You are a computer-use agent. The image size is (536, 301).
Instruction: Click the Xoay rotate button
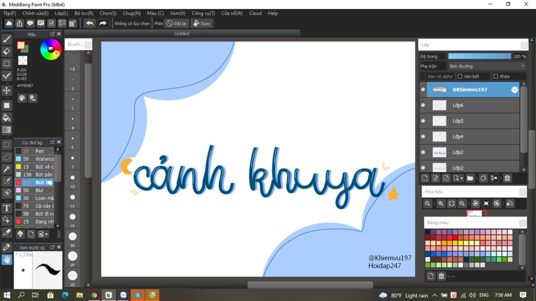pyautogui.click(x=202, y=23)
